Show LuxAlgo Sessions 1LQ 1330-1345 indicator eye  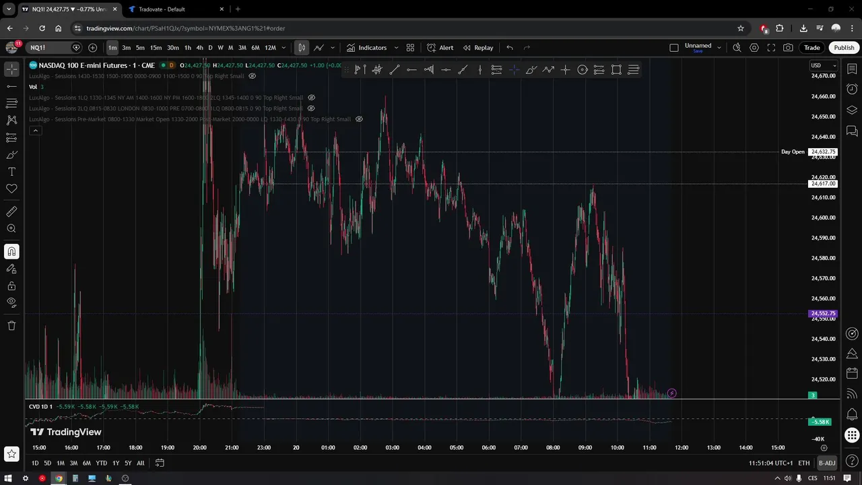pyautogui.click(x=311, y=98)
